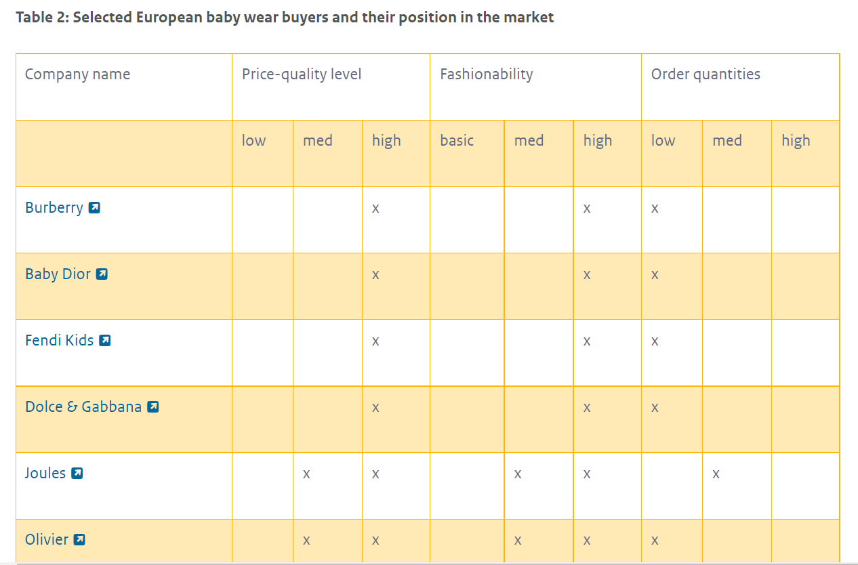858x565 pixels.
Task: Click external link icon next to Fendi Kids
Action: (x=104, y=341)
